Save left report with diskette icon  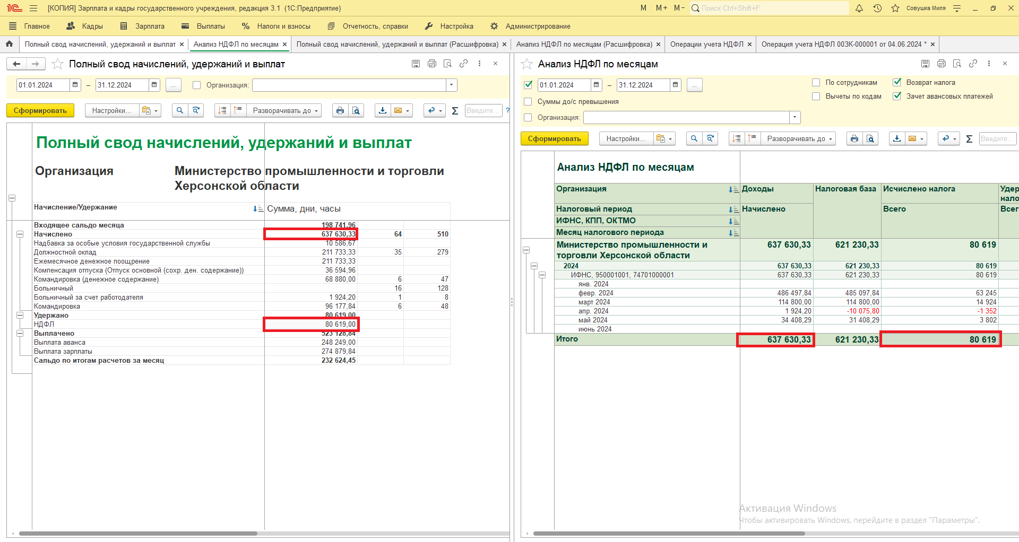(416, 64)
